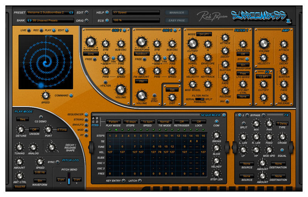The height and width of the screenshot is (197, 308).
Task: Click the Filter 1 Keytrack knob
Action: (x=208, y=71)
